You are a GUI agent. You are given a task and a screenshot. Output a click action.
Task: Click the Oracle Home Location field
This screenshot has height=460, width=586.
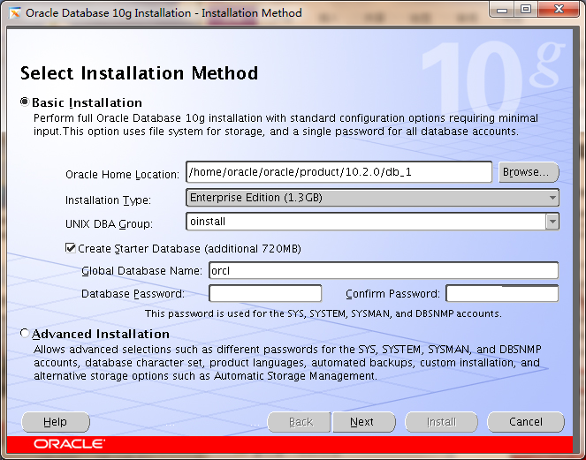(339, 172)
